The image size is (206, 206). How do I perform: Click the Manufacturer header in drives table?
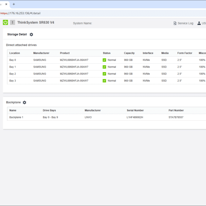point(41,53)
